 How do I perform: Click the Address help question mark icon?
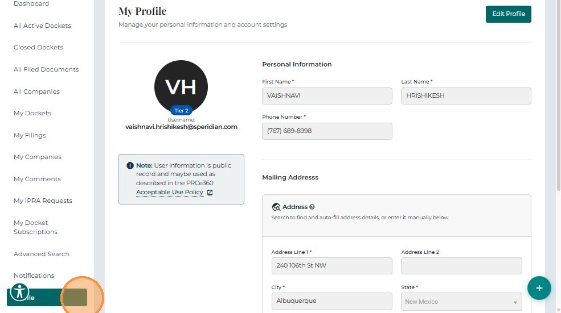312,207
